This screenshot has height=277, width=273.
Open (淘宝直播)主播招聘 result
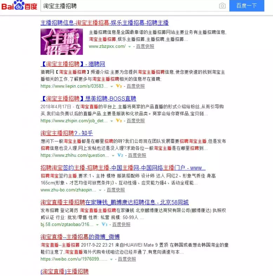(65, 271)
